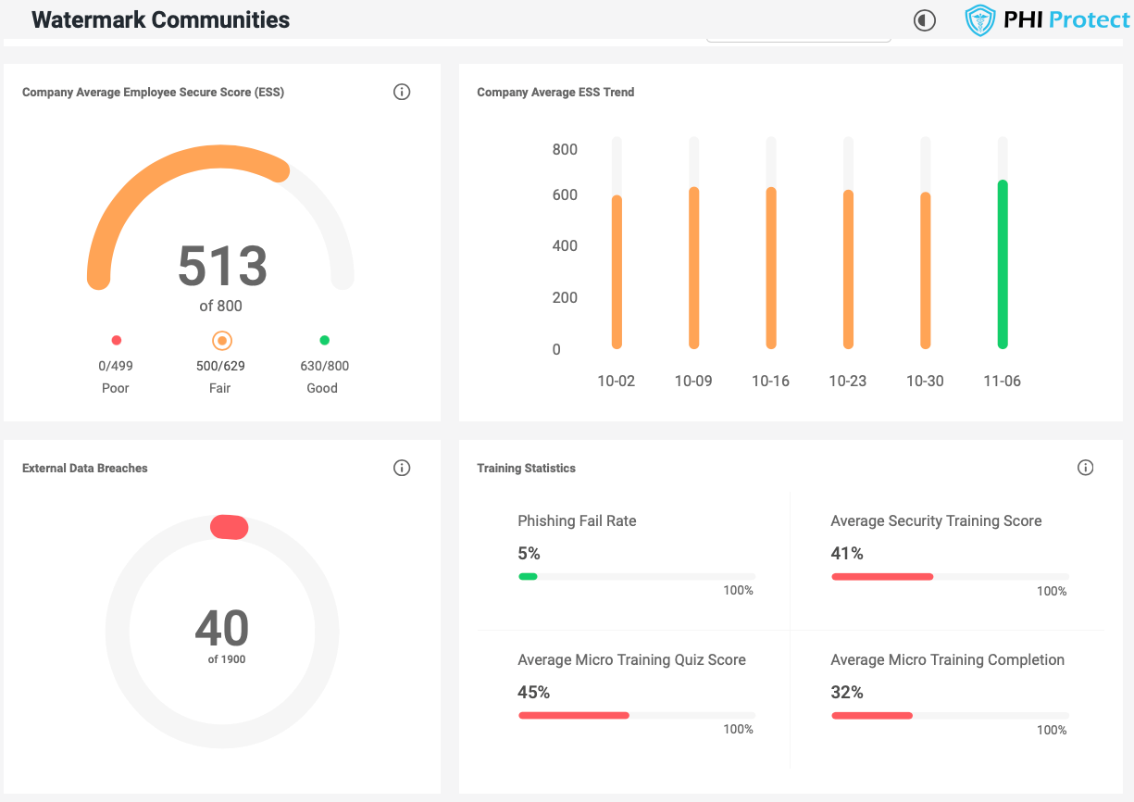Click the 40 breaches count

coord(222,629)
